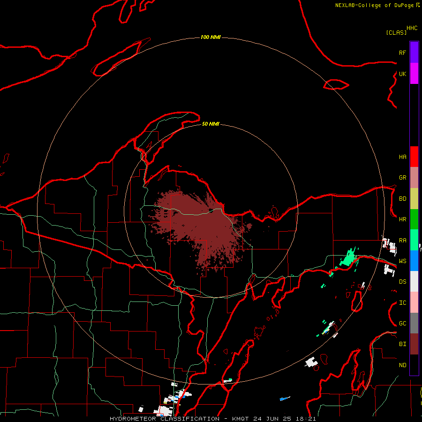Click the ND black legend swatch
This screenshot has height=422, width=422.
tap(414, 365)
